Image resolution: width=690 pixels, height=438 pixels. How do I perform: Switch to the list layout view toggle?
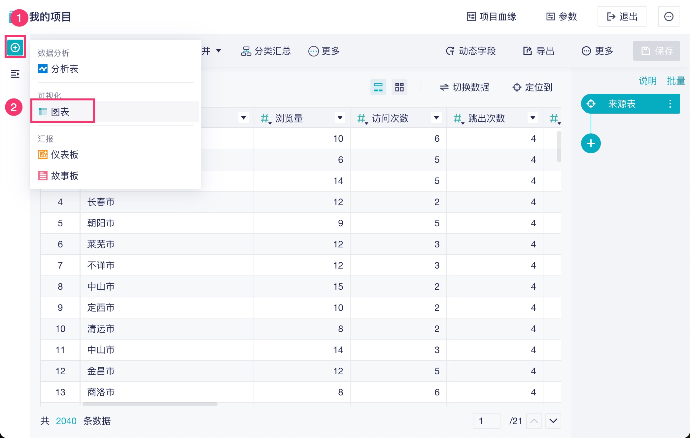[378, 87]
